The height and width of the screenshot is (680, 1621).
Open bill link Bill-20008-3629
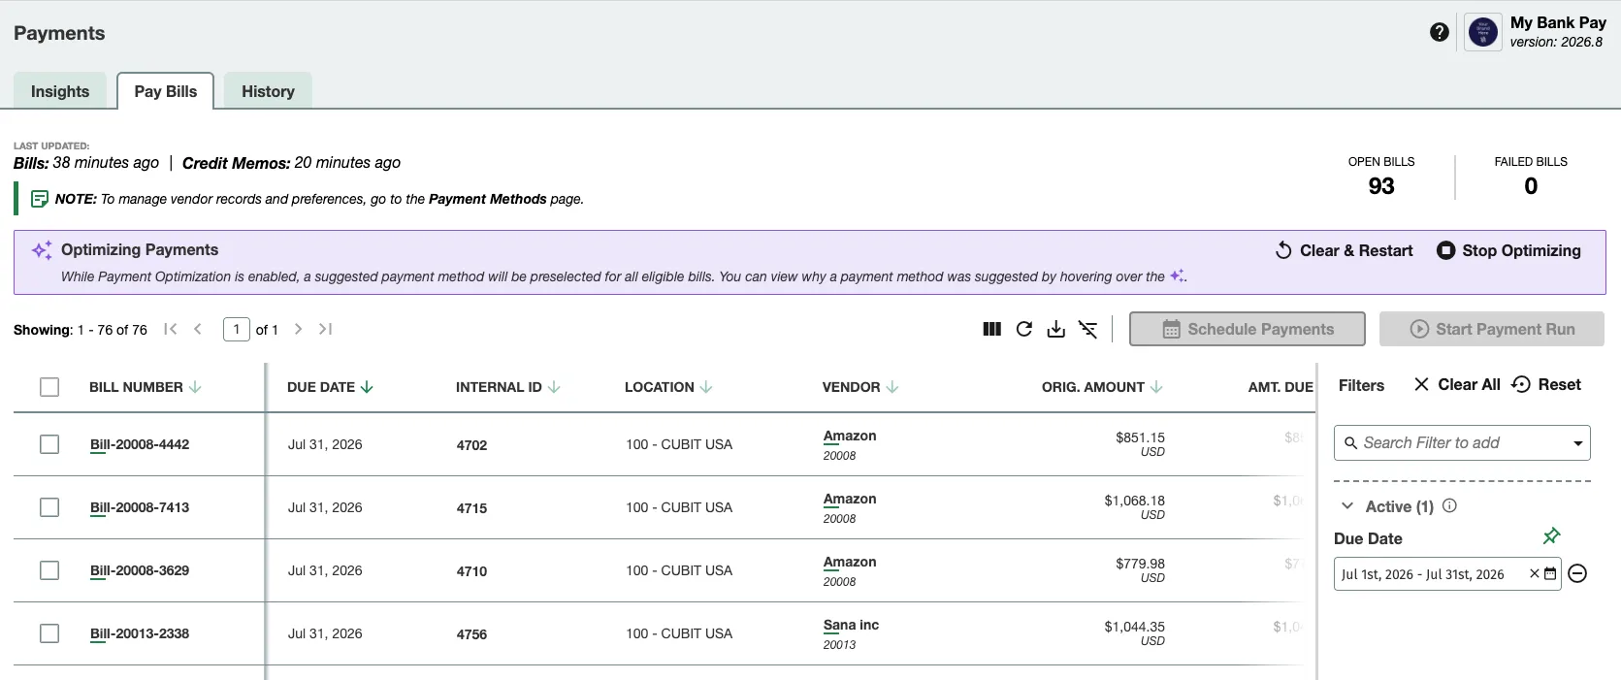(140, 570)
